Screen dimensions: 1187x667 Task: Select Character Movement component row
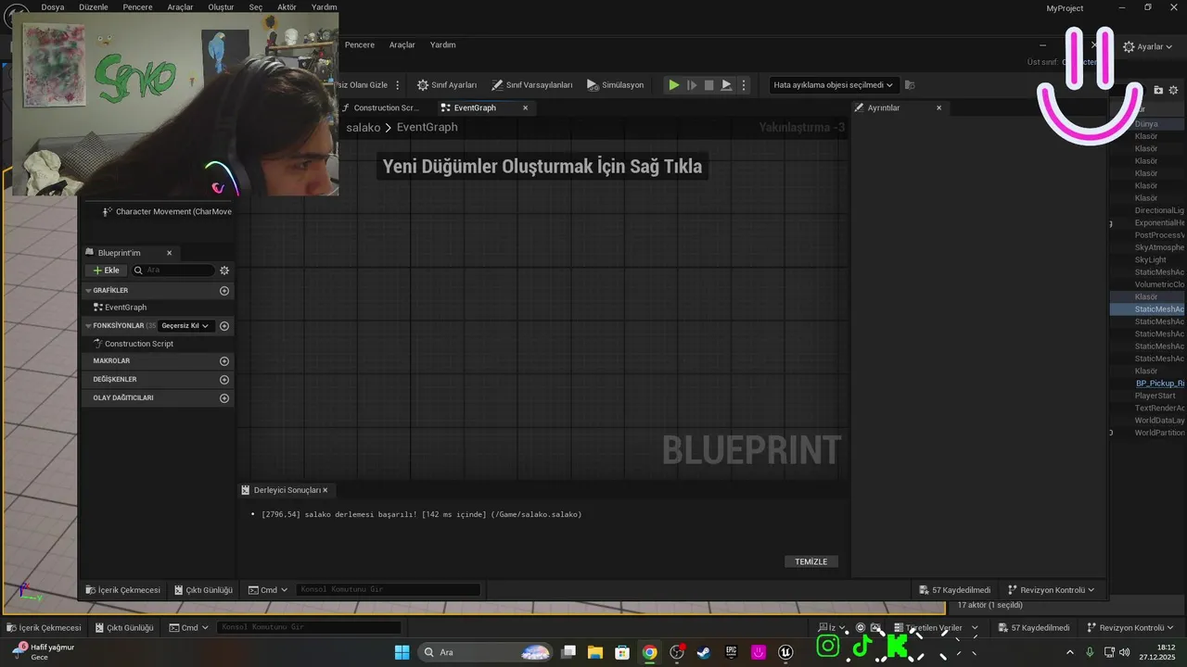(x=167, y=212)
